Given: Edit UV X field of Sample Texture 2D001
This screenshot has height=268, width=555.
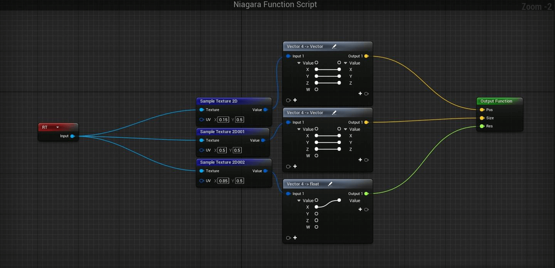Looking at the screenshot, I should click(222, 151).
